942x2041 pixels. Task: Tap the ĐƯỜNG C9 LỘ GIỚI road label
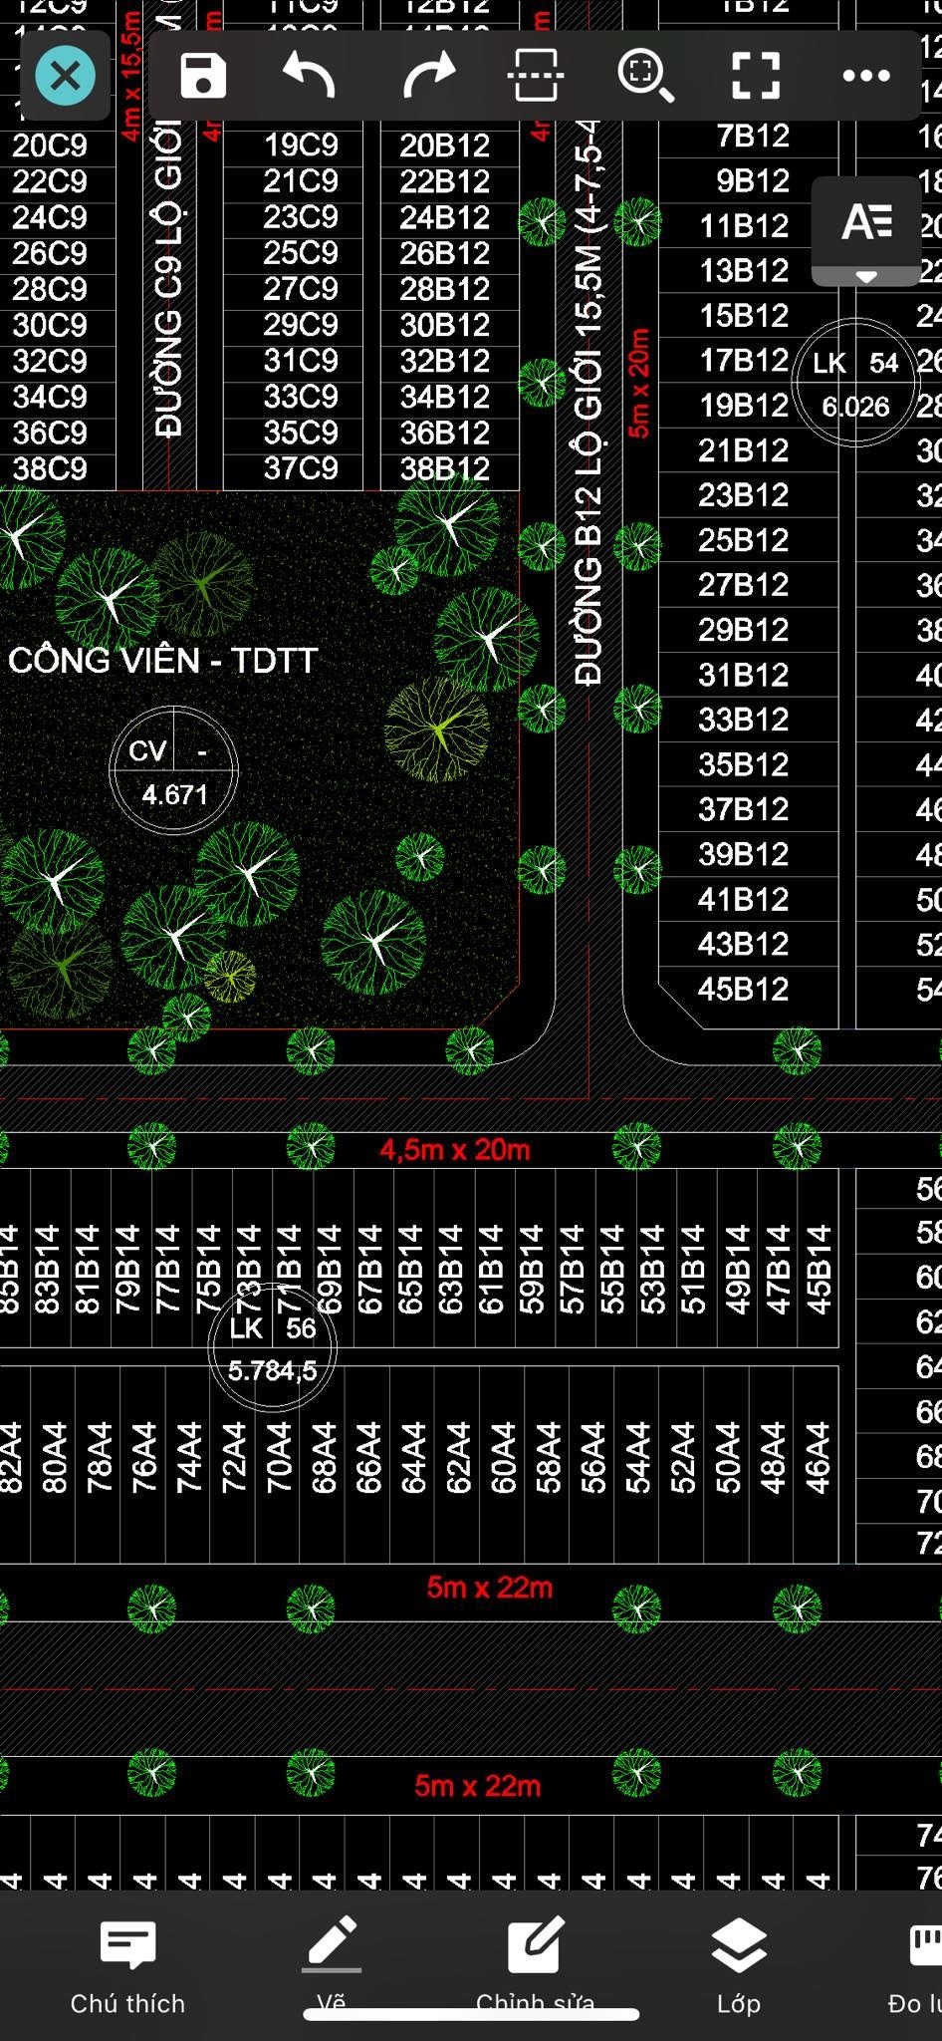coord(169,278)
